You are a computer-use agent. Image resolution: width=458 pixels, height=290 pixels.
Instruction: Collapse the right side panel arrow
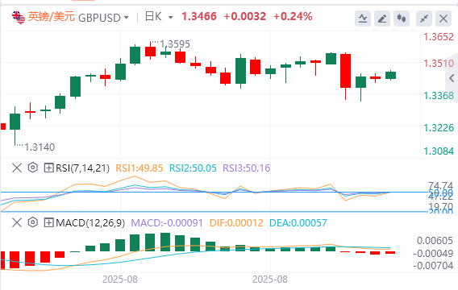[x=452, y=78]
